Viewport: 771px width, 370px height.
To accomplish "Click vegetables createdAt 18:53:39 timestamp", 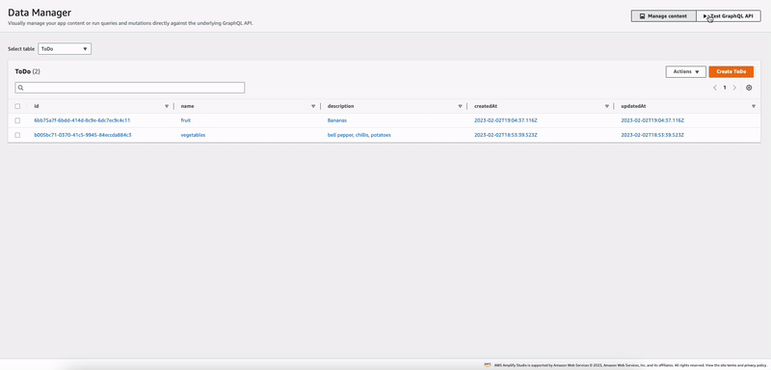I will pos(506,135).
